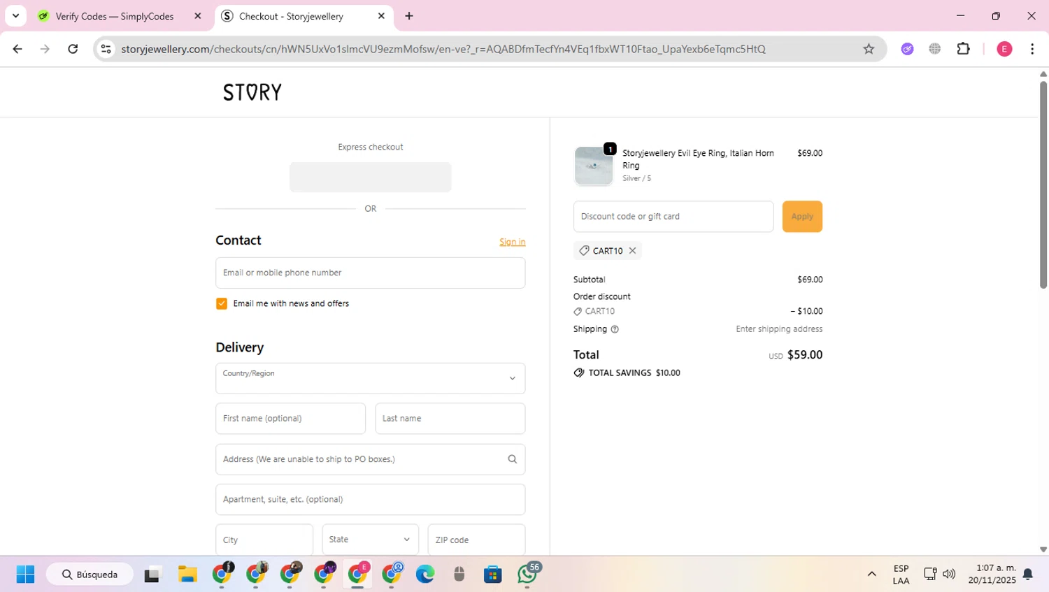Image resolution: width=1049 pixels, height=592 pixels.
Task: Focus the Last name field
Action: (x=450, y=419)
